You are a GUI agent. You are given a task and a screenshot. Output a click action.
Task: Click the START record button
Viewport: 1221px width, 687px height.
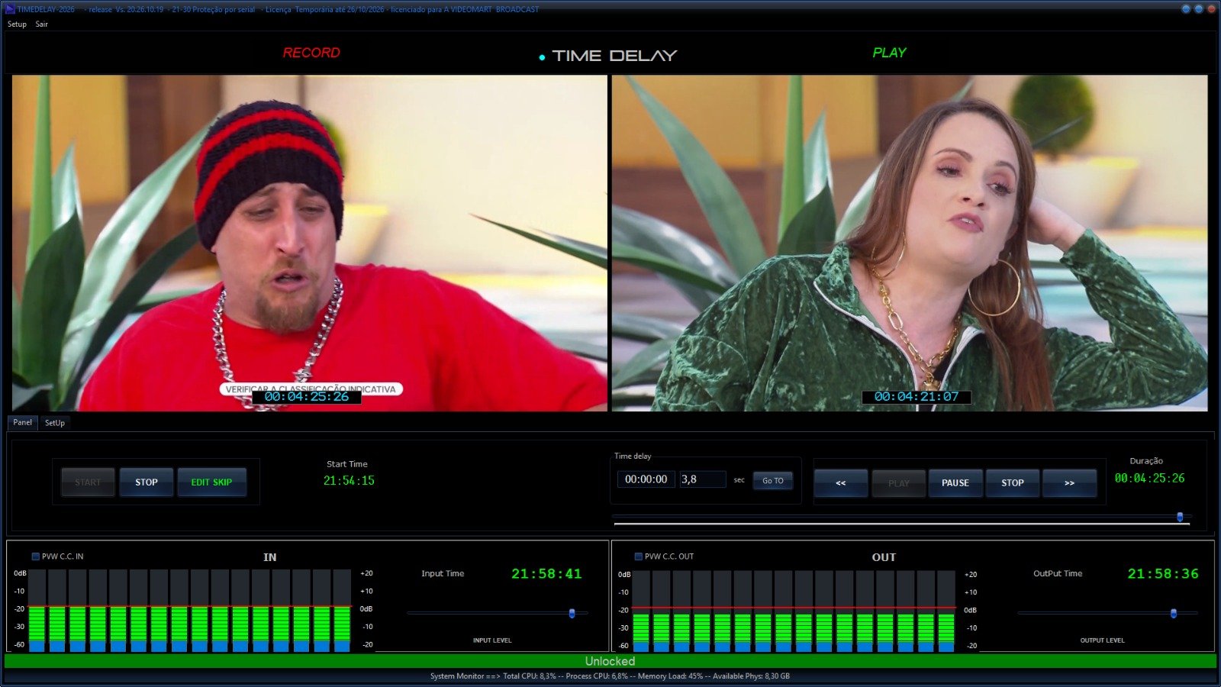coord(88,482)
